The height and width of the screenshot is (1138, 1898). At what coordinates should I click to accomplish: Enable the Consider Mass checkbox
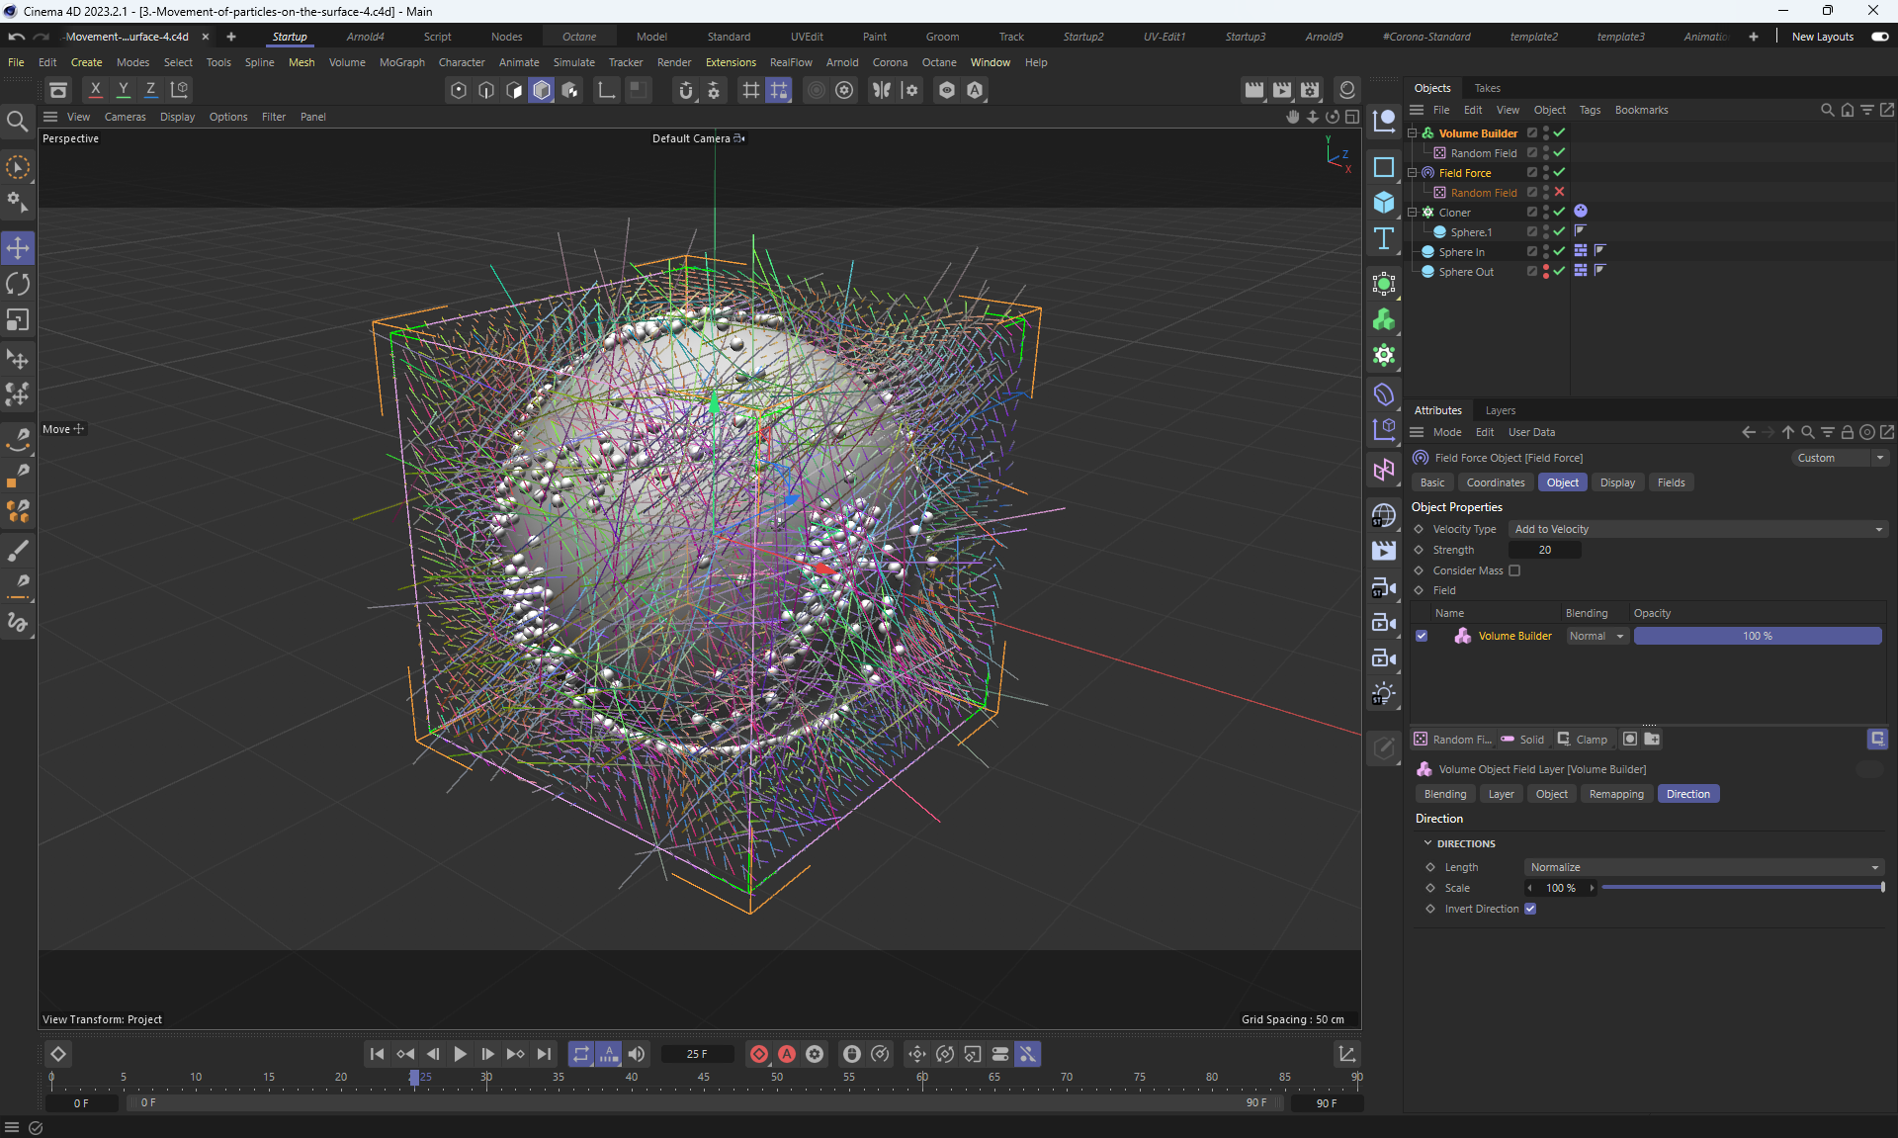[x=1514, y=571]
